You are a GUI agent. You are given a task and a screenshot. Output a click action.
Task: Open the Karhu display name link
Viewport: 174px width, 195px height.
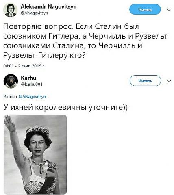tap(28, 78)
